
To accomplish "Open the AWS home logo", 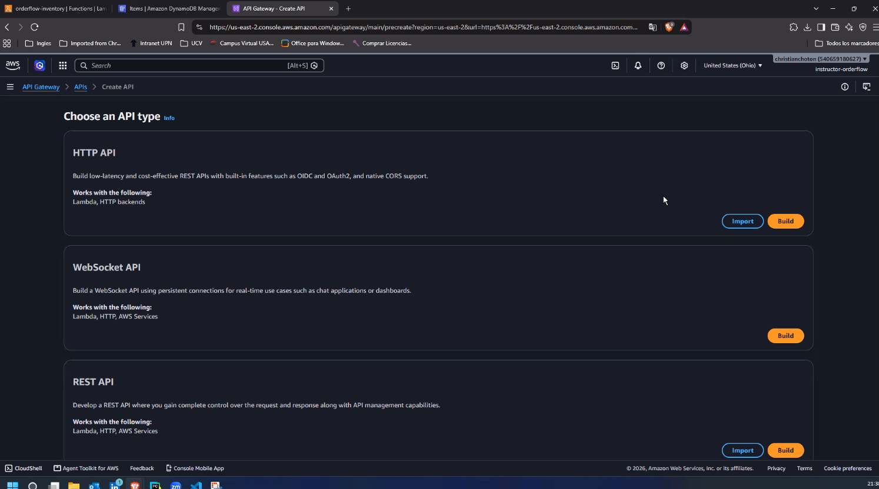I will click(x=12, y=65).
